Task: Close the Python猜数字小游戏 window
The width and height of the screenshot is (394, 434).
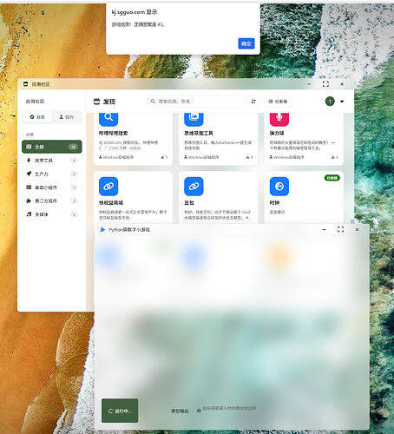Action: pyautogui.click(x=357, y=229)
